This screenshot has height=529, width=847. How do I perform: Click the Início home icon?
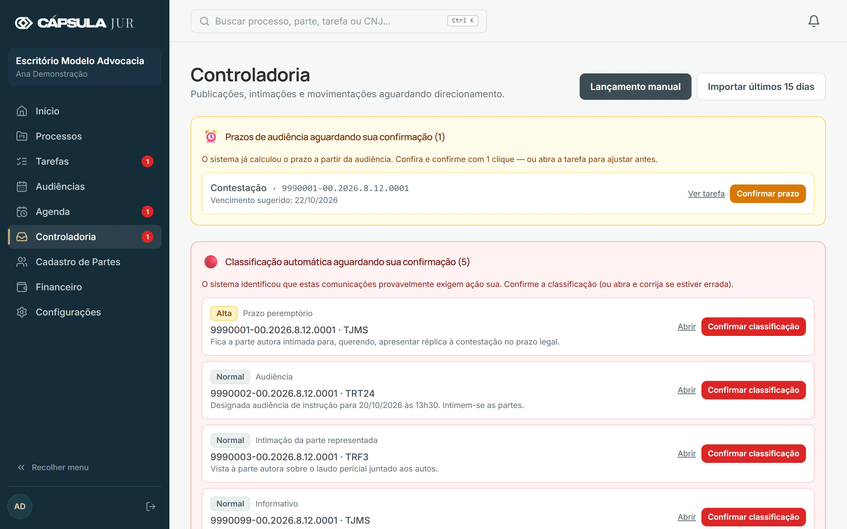pyautogui.click(x=22, y=111)
